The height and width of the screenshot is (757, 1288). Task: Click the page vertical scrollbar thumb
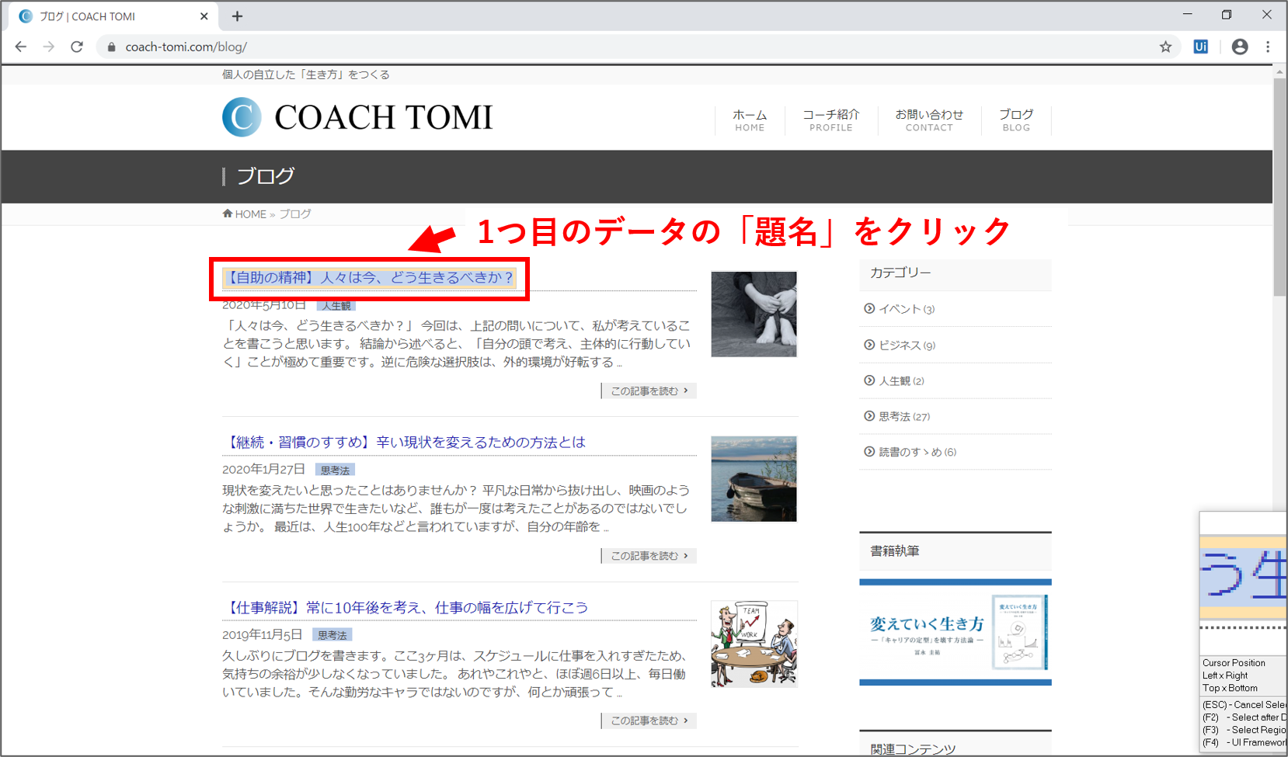point(1279,186)
